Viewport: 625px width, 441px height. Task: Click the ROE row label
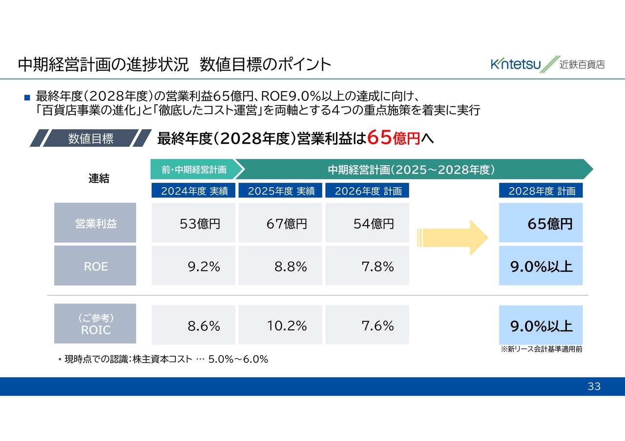(95, 266)
